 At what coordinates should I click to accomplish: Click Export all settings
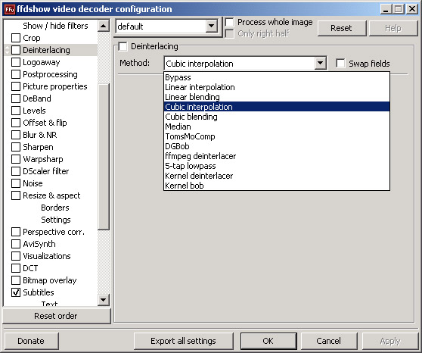[183, 341]
